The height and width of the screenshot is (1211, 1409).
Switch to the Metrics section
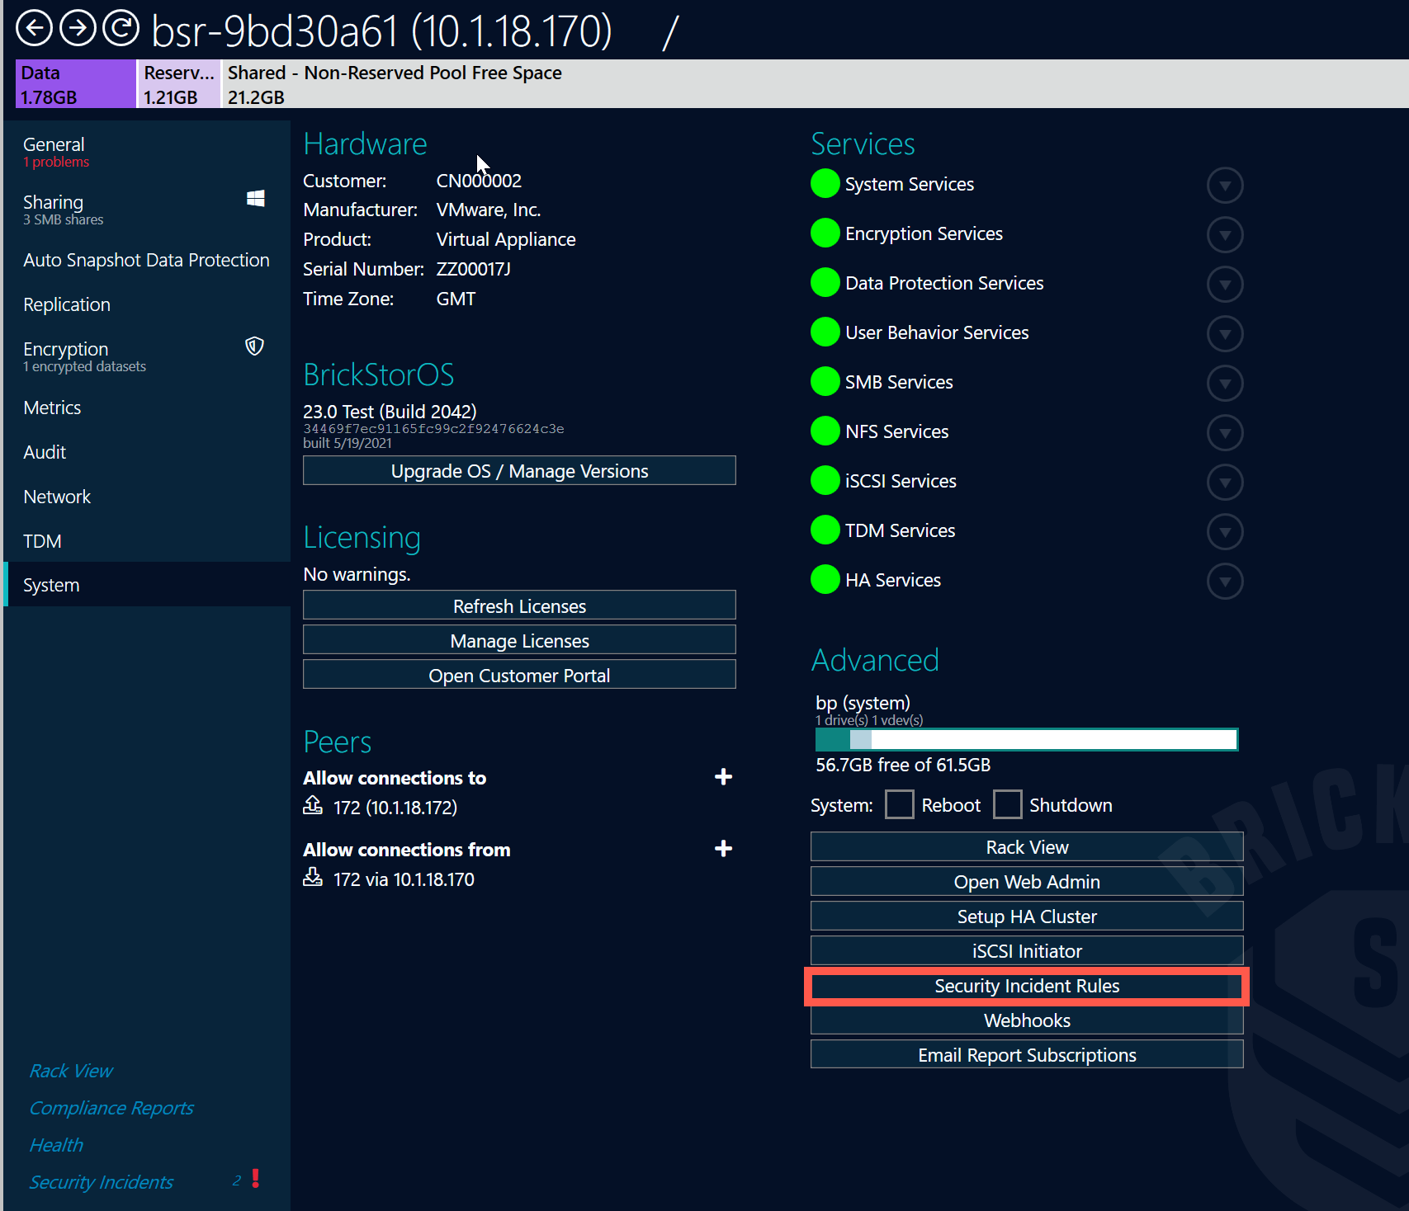point(52,407)
